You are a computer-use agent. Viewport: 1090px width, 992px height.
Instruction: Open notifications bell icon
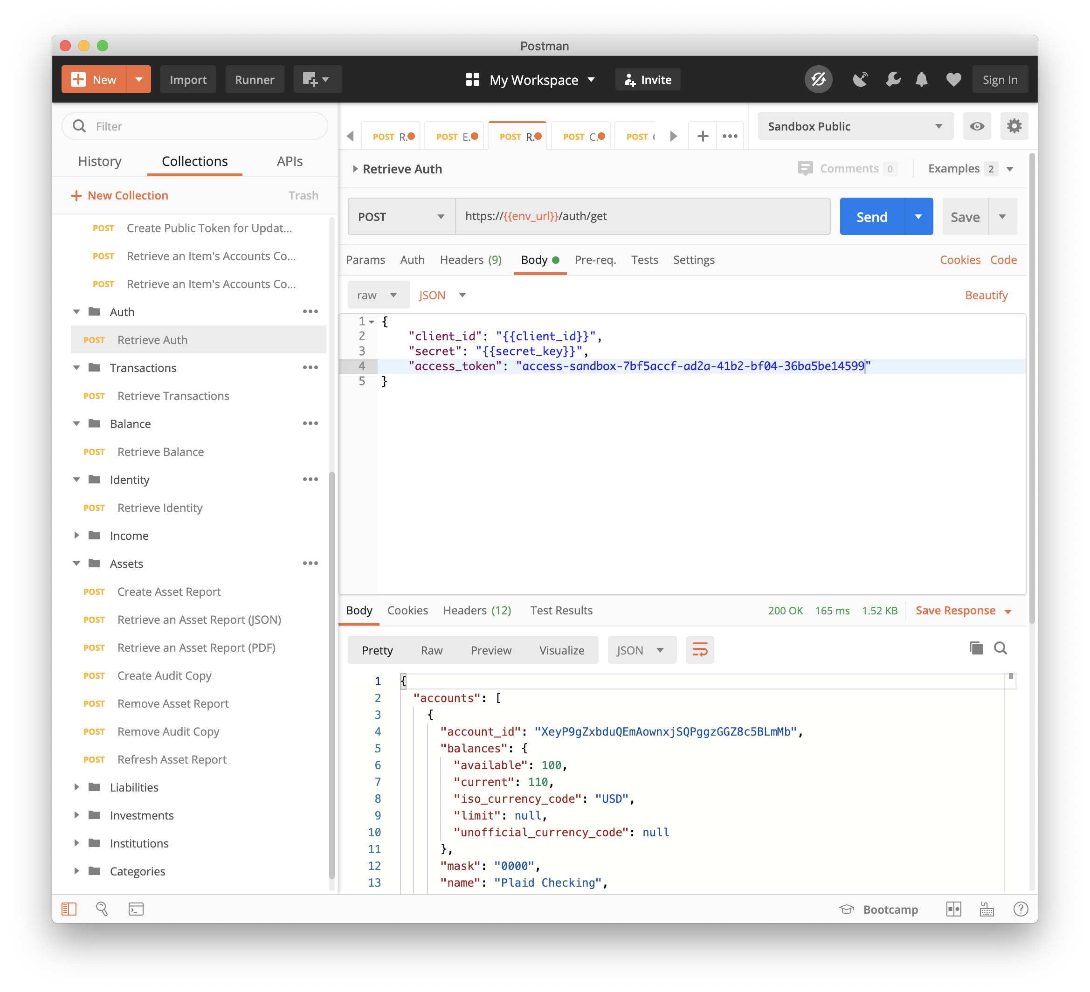click(921, 79)
